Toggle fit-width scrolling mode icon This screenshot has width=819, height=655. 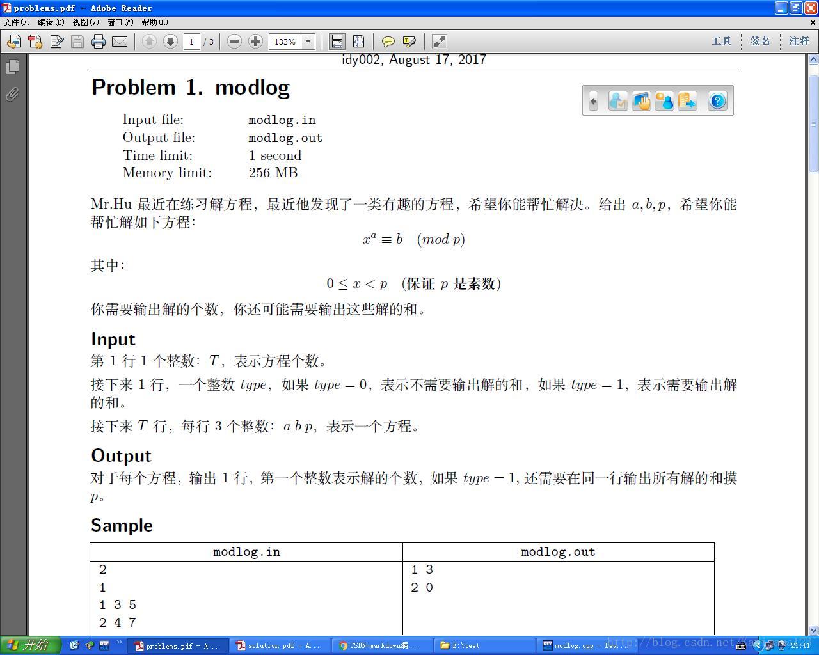pos(337,42)
